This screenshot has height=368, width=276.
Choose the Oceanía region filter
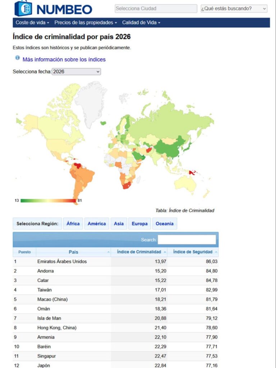164,224
